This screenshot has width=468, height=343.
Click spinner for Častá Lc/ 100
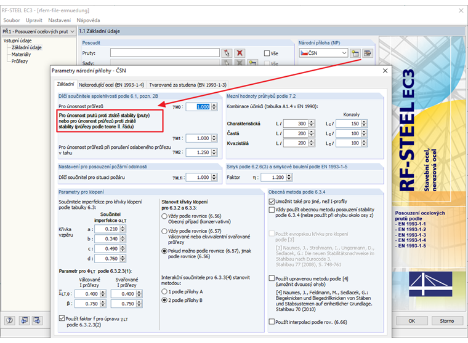[x=364, y=133]
